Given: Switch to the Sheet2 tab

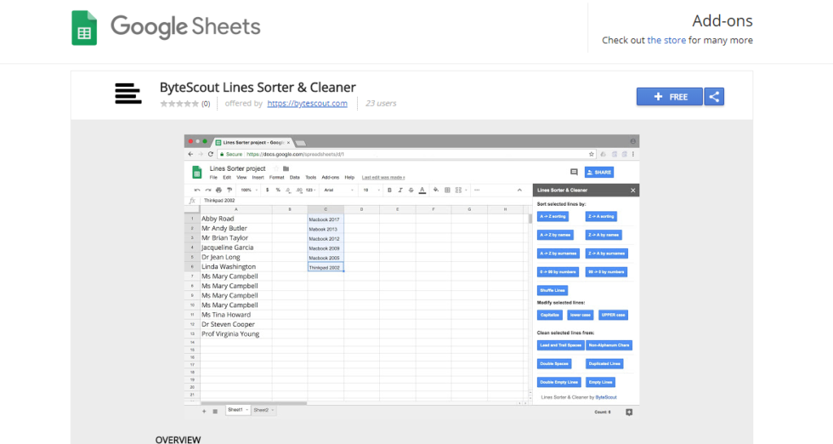Looking at the screenshot, I should (261, 411).
